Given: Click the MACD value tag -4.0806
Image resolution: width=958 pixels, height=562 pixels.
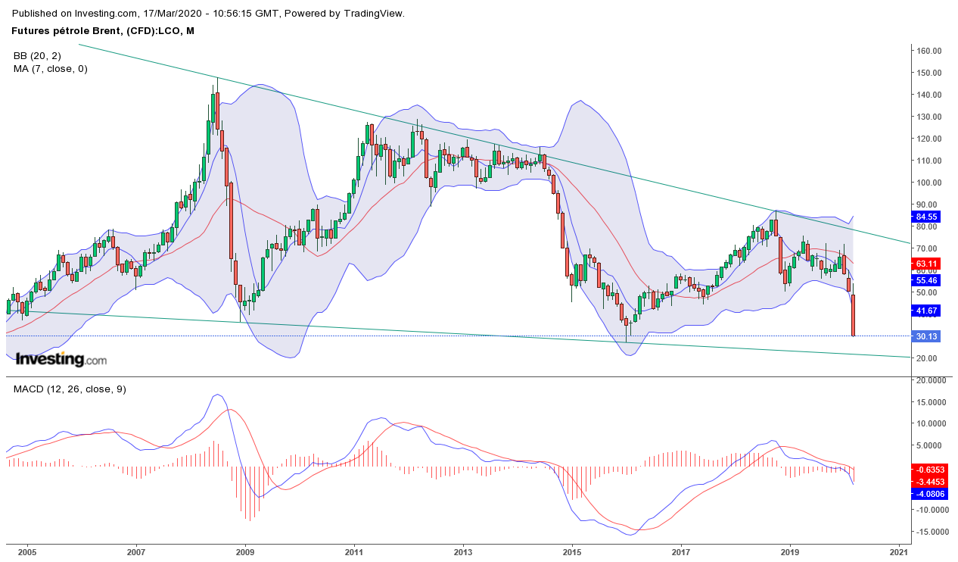Looking at the screenshot, I should pyautogui.click(x=931, y=493).
